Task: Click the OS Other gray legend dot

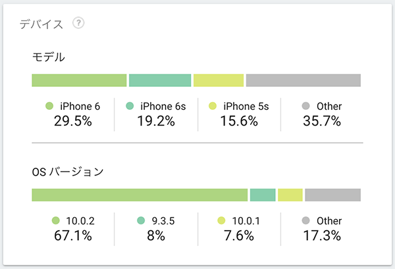Action: coord(306,220)
